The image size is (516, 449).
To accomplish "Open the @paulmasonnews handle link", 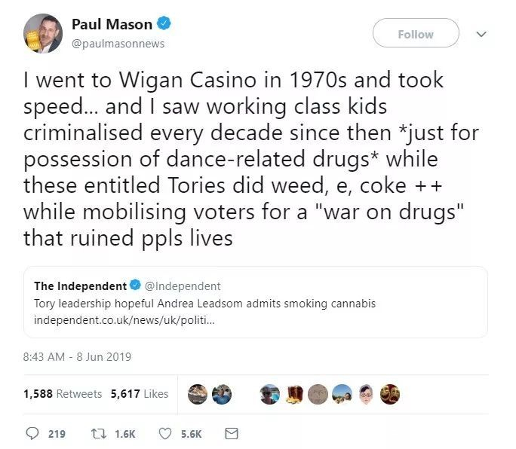I will (118, 44).
